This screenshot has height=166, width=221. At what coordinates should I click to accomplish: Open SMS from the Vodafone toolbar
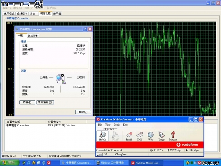point(140,136)
